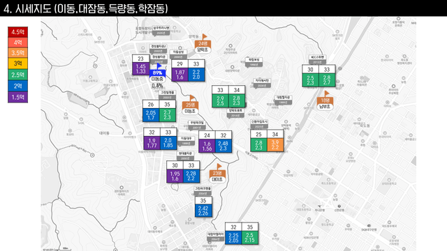Click the green 2.8 / 2.3 cell under 34
447x251 pixels.
point(237,100)
